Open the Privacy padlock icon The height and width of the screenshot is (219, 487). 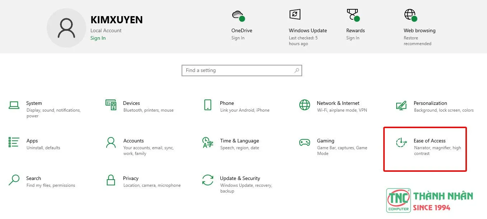111,180
